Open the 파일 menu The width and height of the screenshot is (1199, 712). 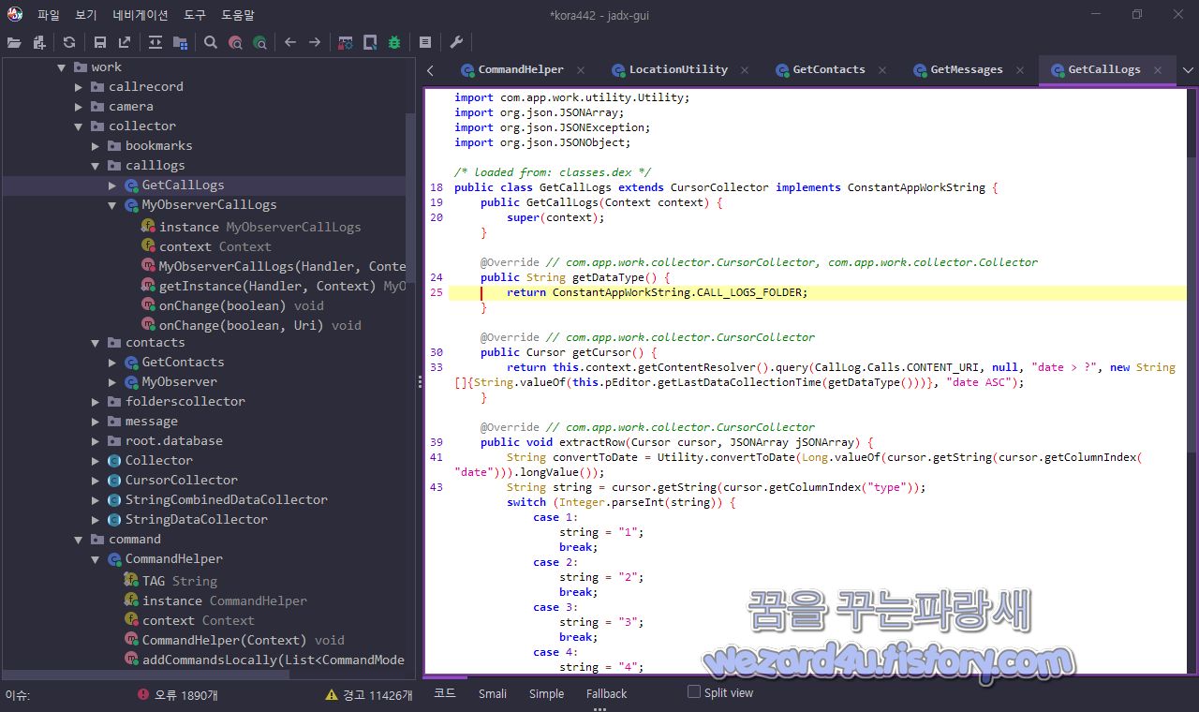[x=49, y=15]
